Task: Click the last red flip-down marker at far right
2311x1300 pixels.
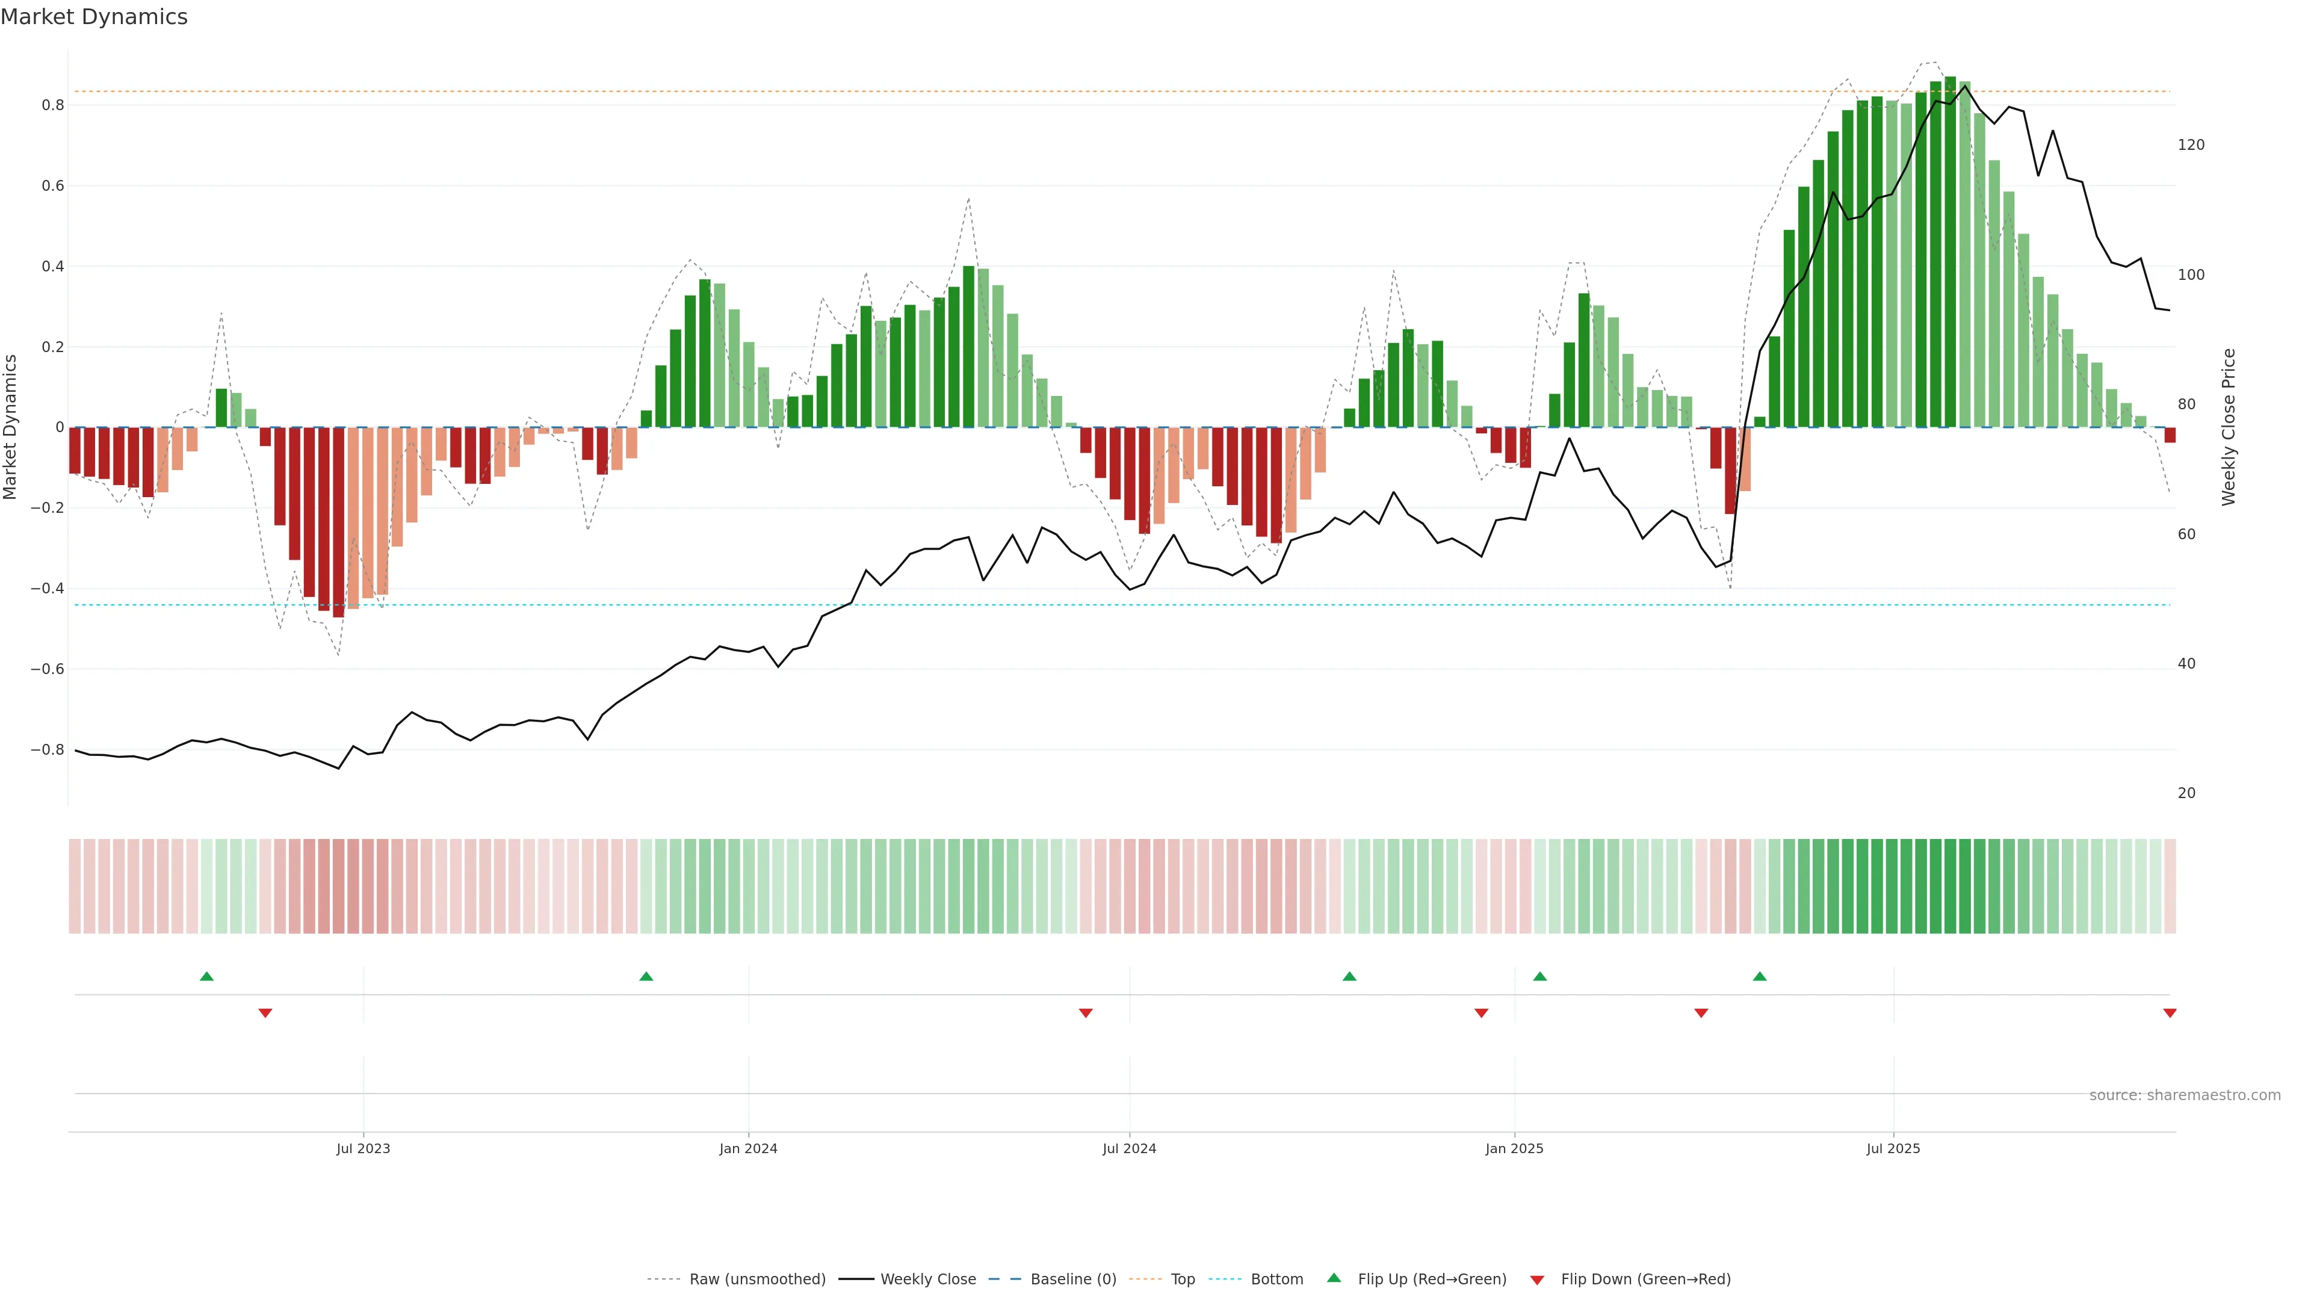Action: 2169,1013
